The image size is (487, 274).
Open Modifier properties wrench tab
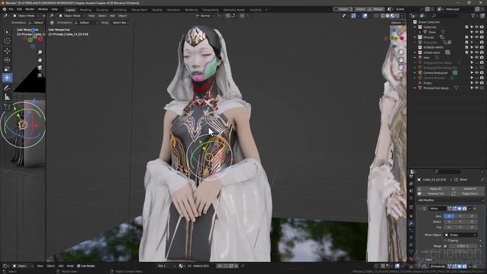tap(411, 223)
